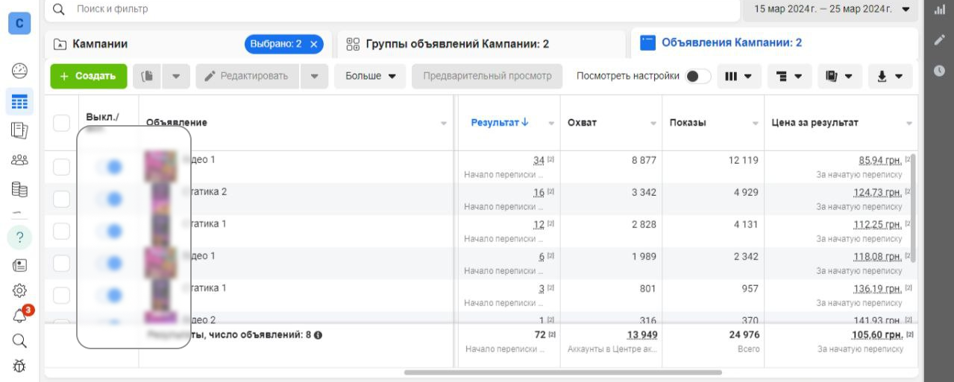The width and height of the screenshot is (954, 382).
Task: Open Показы column header dropdown
Action: (755, 123)
